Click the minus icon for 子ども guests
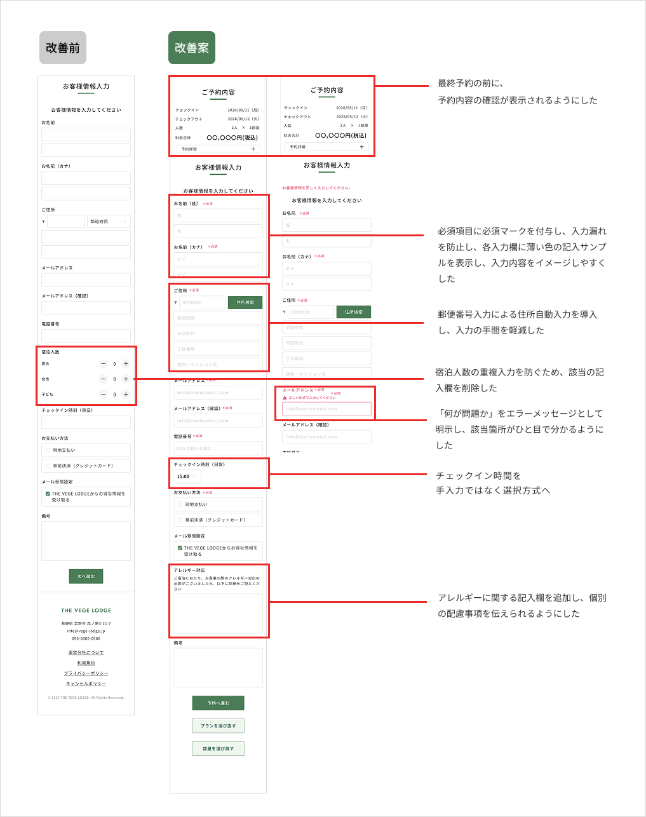646x817 pixels. [103, 395]
